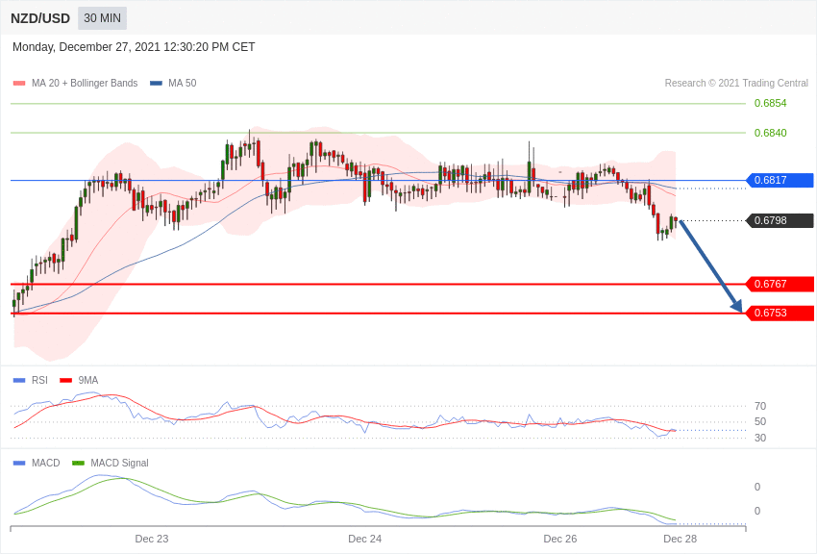Click the 30 MIN timeframe badge

[102, 18]
